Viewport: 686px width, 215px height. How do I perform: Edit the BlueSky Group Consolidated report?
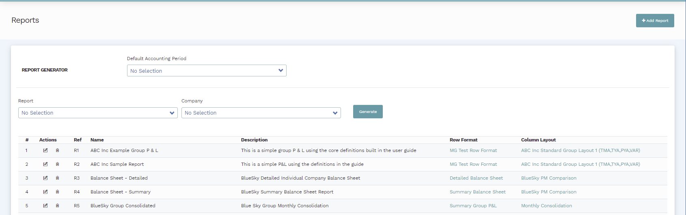click(x=45, y=206)
